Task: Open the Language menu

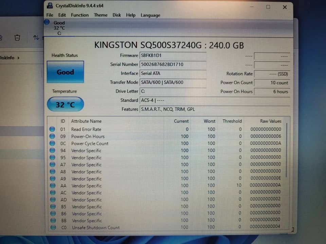Action: [x=150, y=15]
